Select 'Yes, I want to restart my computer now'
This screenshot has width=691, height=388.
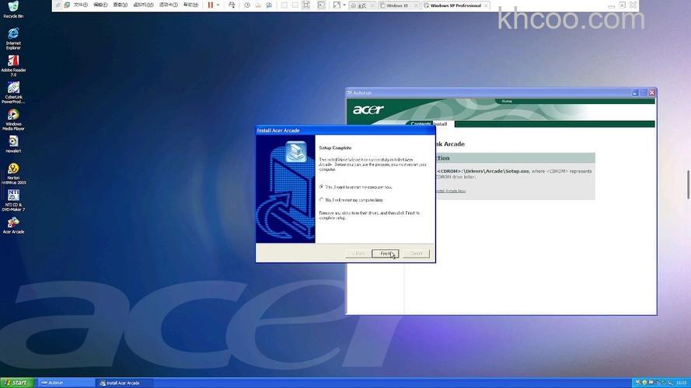click(x=322, y=187)
